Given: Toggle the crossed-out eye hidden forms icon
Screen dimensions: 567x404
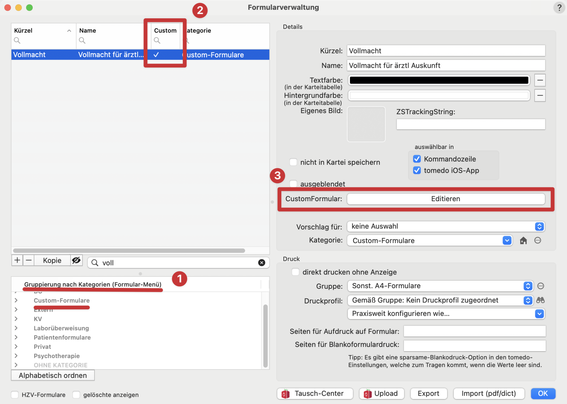Looking at the screenshot, I should pyautogui.click(x=76, y=260).
